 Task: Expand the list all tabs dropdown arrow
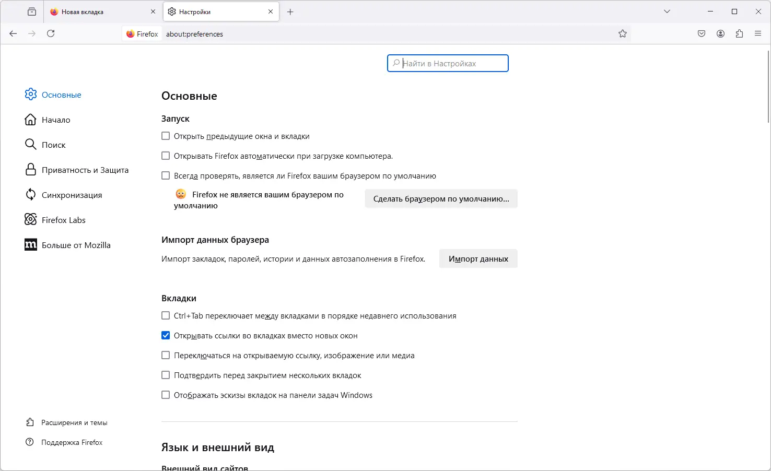coord(667,11)
